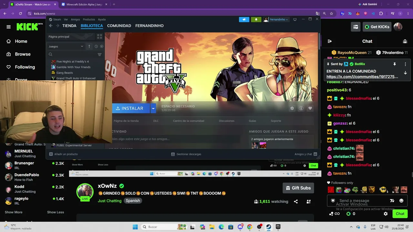The height and width of the screenshot is (232, 413).
Task: Switch Steam library to grid view
Action: click(99, 36)
